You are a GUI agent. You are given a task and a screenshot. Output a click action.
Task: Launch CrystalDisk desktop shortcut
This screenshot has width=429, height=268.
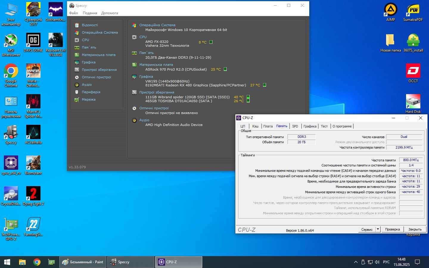(11, 196)
